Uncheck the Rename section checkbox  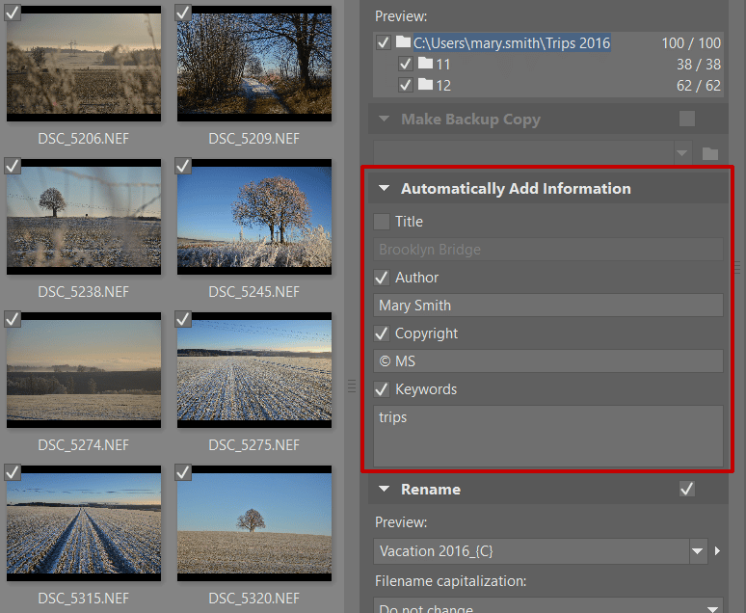coord(687,489)
